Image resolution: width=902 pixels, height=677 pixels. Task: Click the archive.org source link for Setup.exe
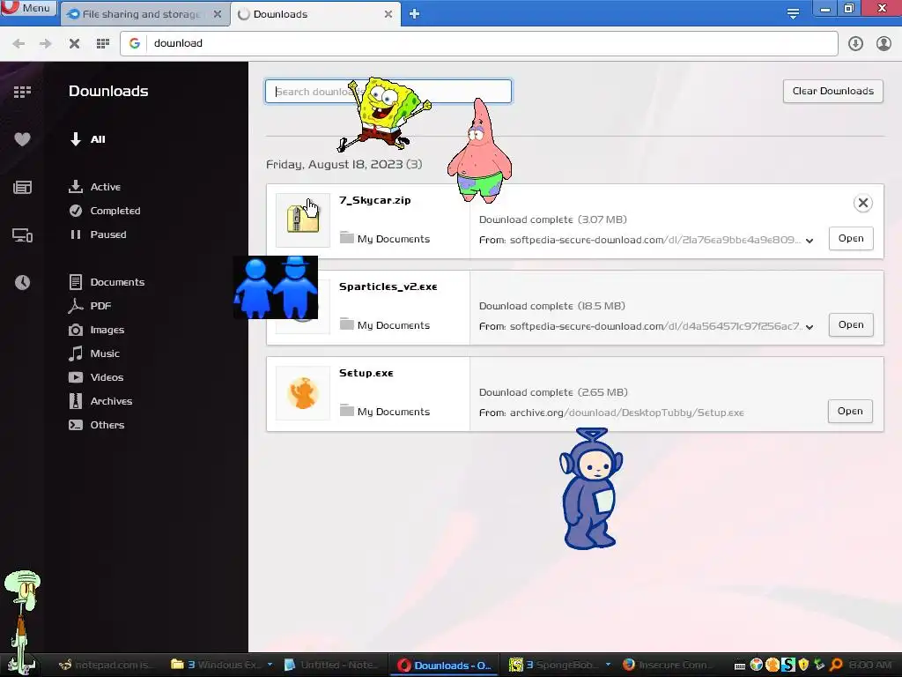pyautogui.click(x=626, y=413)
